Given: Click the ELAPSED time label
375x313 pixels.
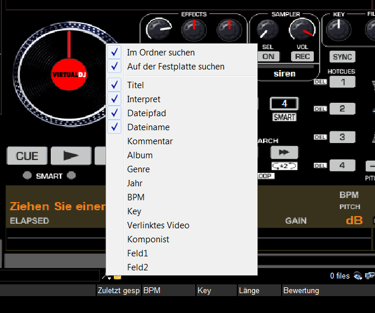Looking at the screenshot, I should [29, 221].
